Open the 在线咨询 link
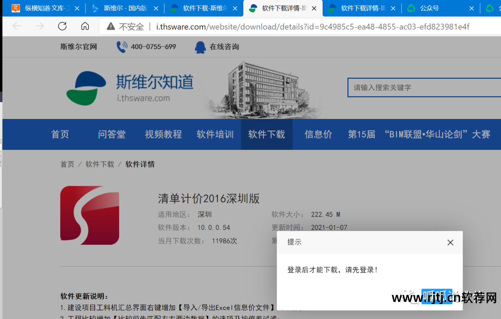This screenshot has width=501, height=319. 225,47
